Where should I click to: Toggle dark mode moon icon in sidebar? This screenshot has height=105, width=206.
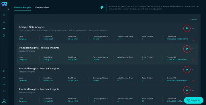click(4, 84)
